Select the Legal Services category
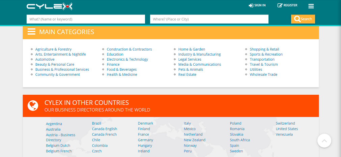This screenshot has height=157, width=341. (190, 59)
